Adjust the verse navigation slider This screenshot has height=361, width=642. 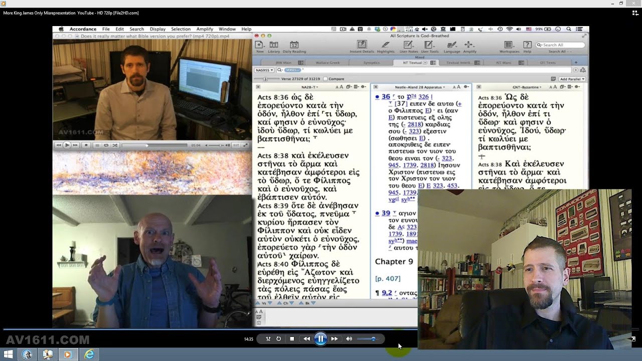[265, 79]
